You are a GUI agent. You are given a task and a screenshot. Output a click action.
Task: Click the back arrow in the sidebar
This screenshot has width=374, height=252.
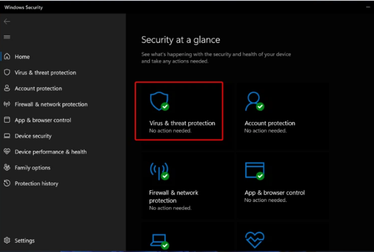[7, 22]
